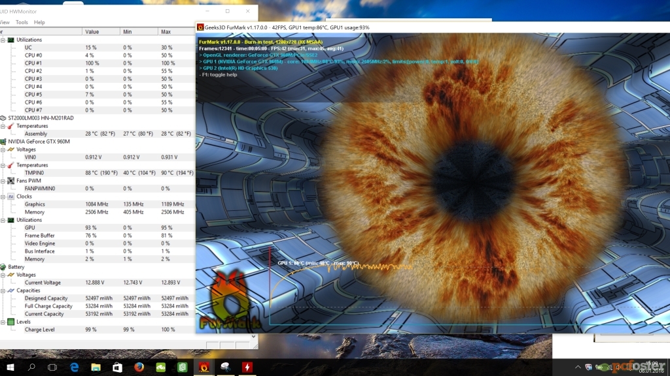Screen dimensions: 670x376
Task: Launch Microsoft Edge from the taskbar
Action: [75, 367]
